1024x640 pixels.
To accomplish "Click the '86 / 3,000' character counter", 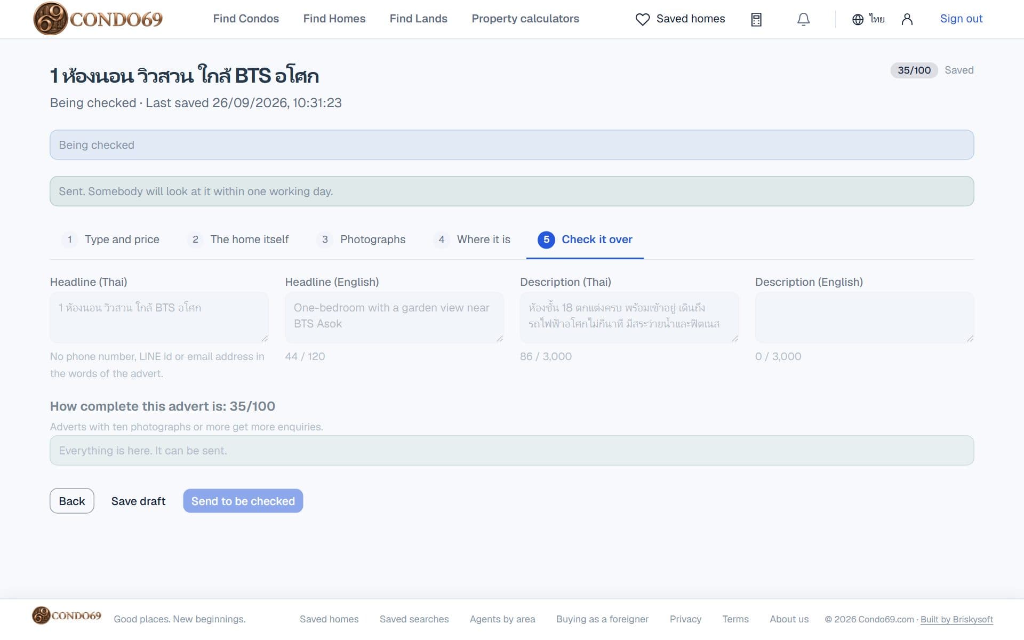I will tap(546, 356).
